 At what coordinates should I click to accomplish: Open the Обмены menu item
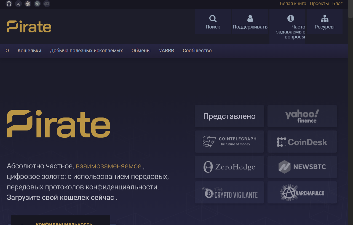click(x=141, y=51)
